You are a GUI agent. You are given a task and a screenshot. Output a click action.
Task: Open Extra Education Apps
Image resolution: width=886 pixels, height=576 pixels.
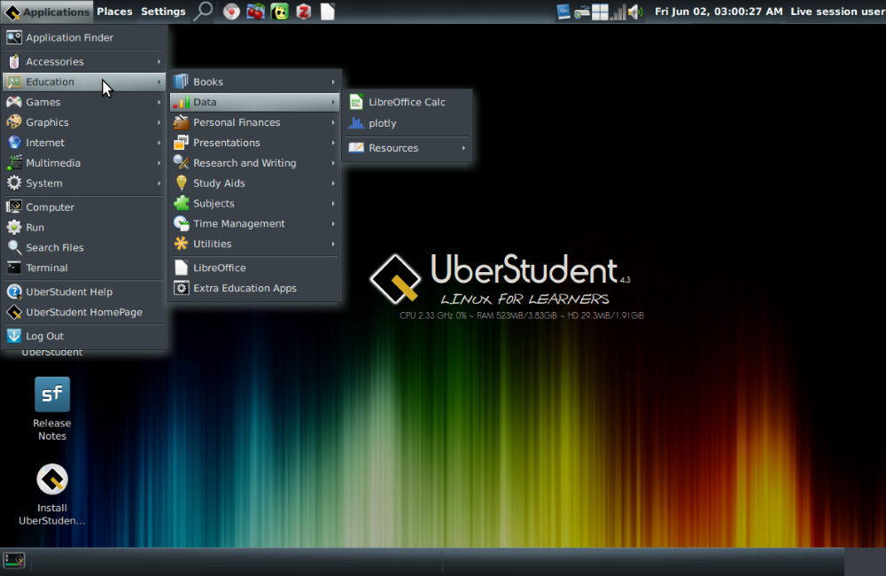pos(255,289)
